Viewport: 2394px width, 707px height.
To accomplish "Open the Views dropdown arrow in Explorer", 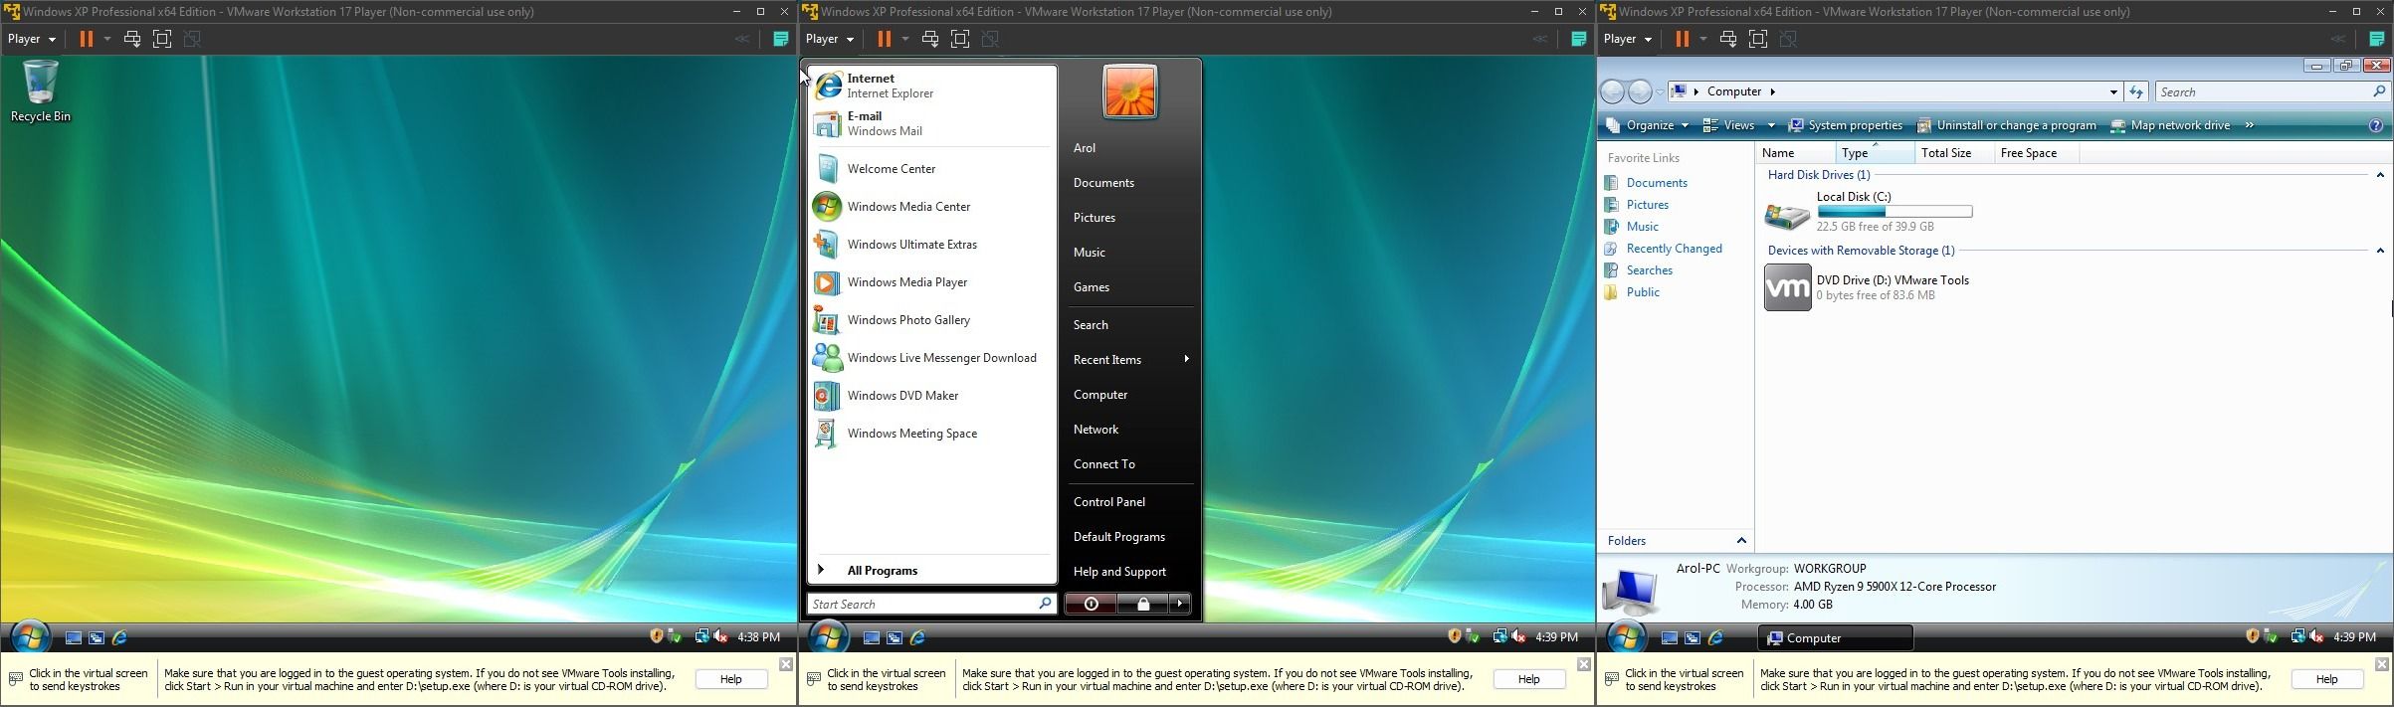I will tap(1771, 125).
